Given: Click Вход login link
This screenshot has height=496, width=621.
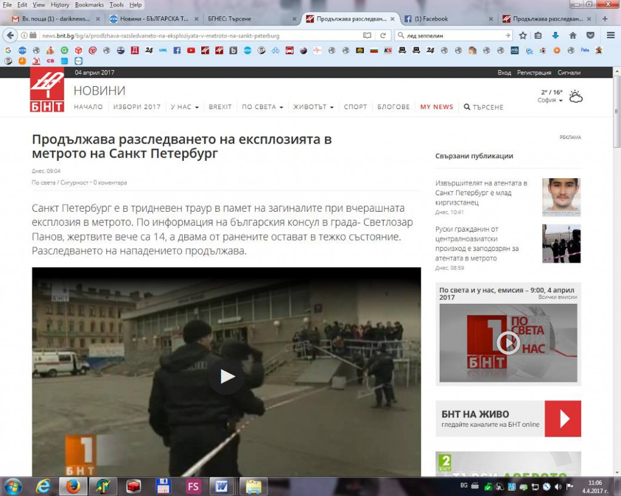Looking at the screenshot, I should tap(504, 72).
